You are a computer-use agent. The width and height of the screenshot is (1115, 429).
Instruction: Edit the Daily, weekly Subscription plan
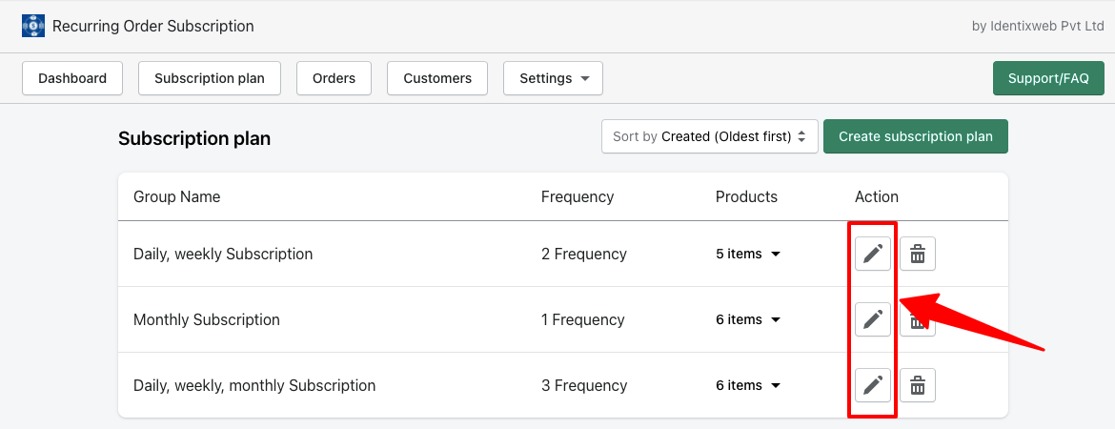pyautogui.click(x=873, y=254)
